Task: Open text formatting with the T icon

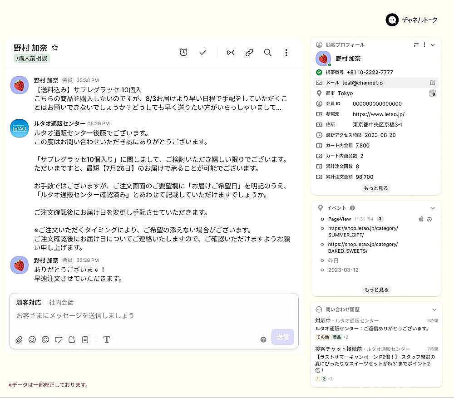Action: click(x=107, y=339)
